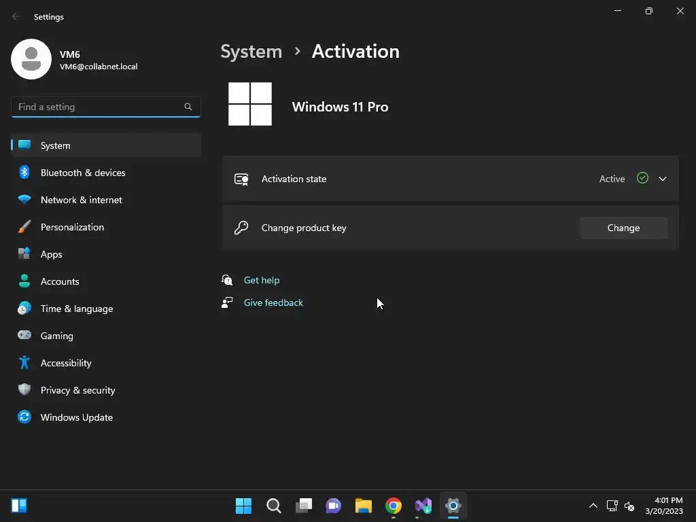
Task: Click the paintbrush Personalization icon
Action: point(24,226)
